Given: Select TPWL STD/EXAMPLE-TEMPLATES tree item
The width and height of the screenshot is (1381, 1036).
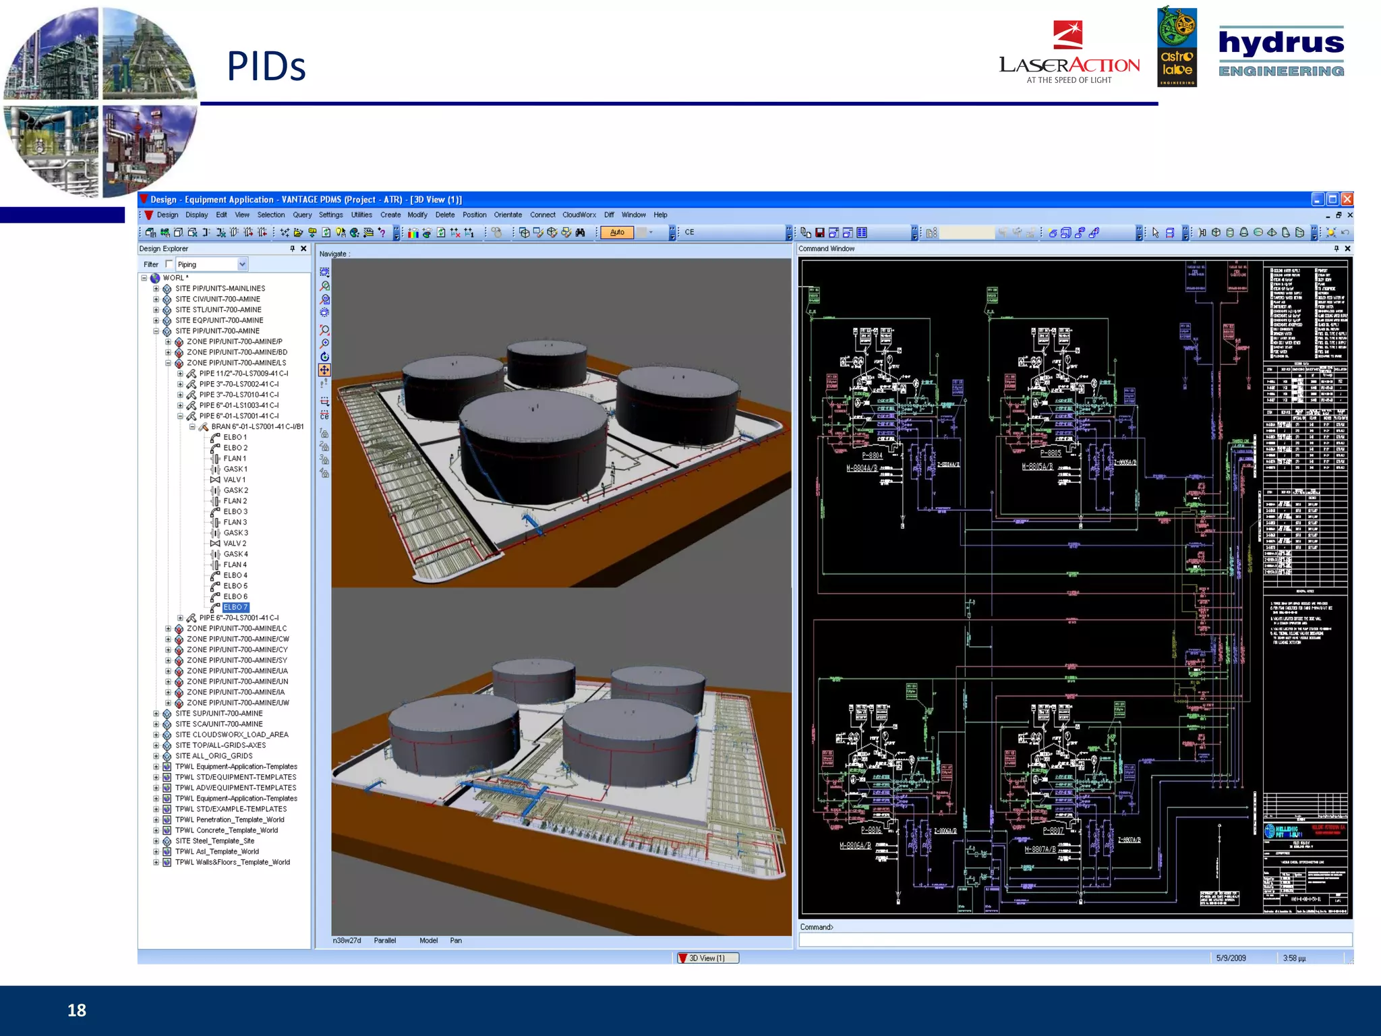Looking at the screenshot, I should pyautogui.click(x=231, y=809).
